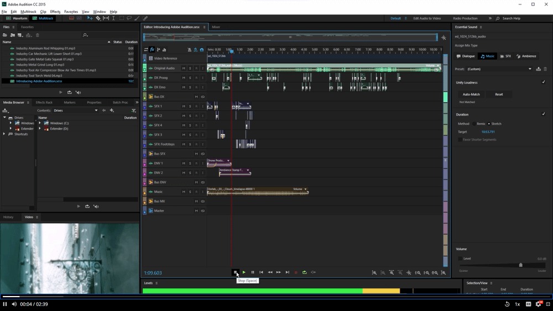The height and width of the screenshot is (311, 553).
Task: Mute the Original Audio track
Action: (184, 68)
